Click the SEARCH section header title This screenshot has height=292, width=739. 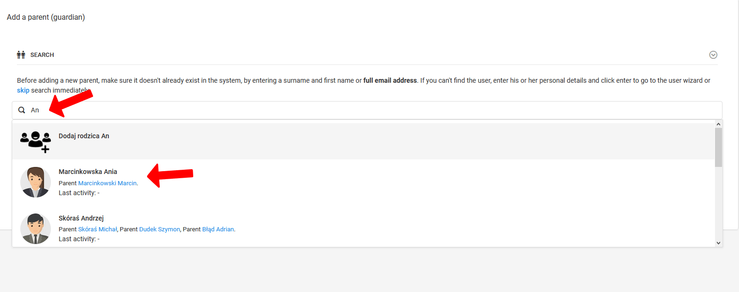(x=42, y=55)
